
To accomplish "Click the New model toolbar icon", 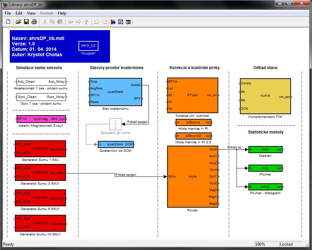I will (x=8, y=22).
